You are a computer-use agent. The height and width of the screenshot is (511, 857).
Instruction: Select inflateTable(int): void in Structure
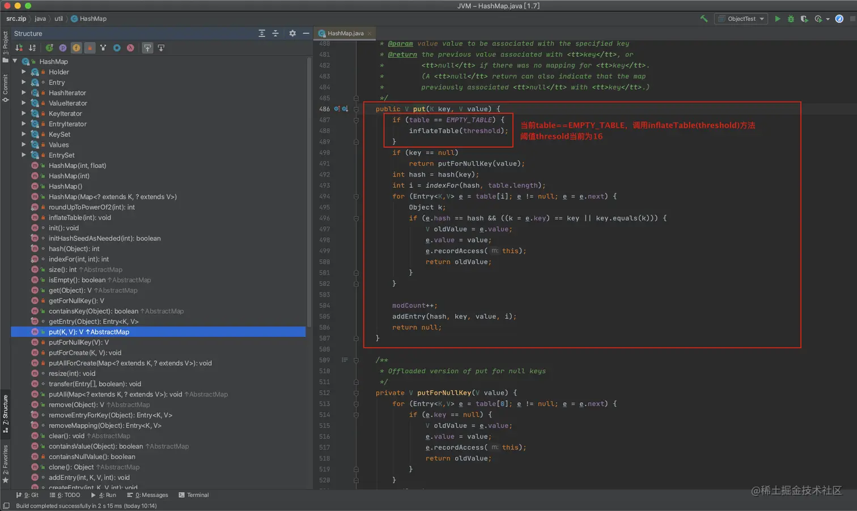tap(79, 218)
